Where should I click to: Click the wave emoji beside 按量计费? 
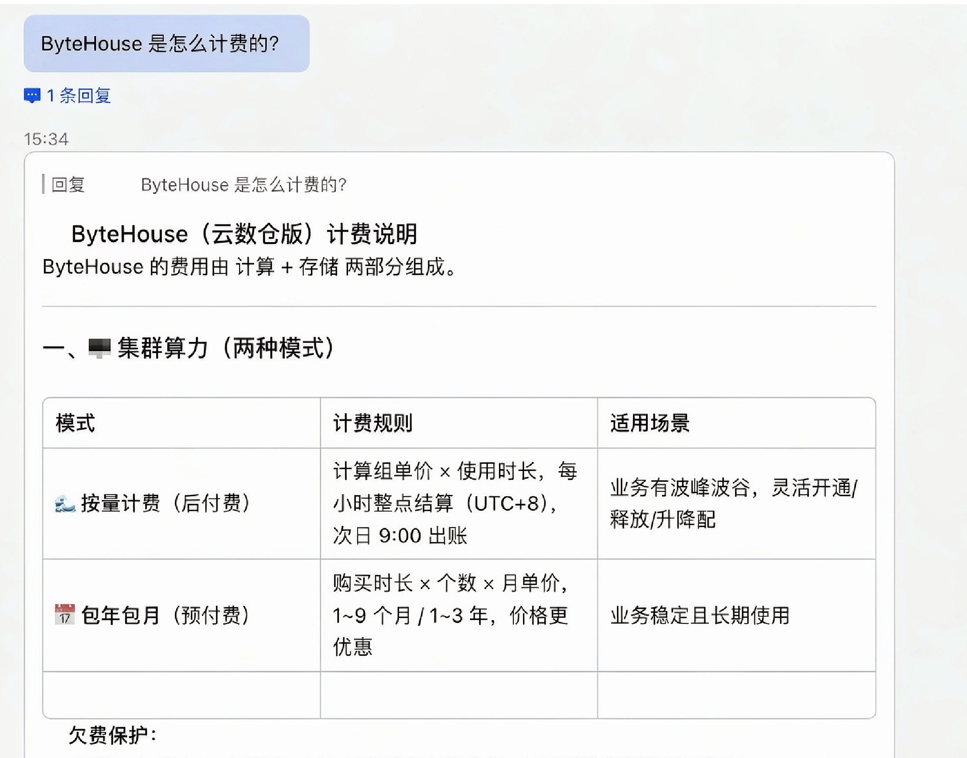tap(65, 504)
